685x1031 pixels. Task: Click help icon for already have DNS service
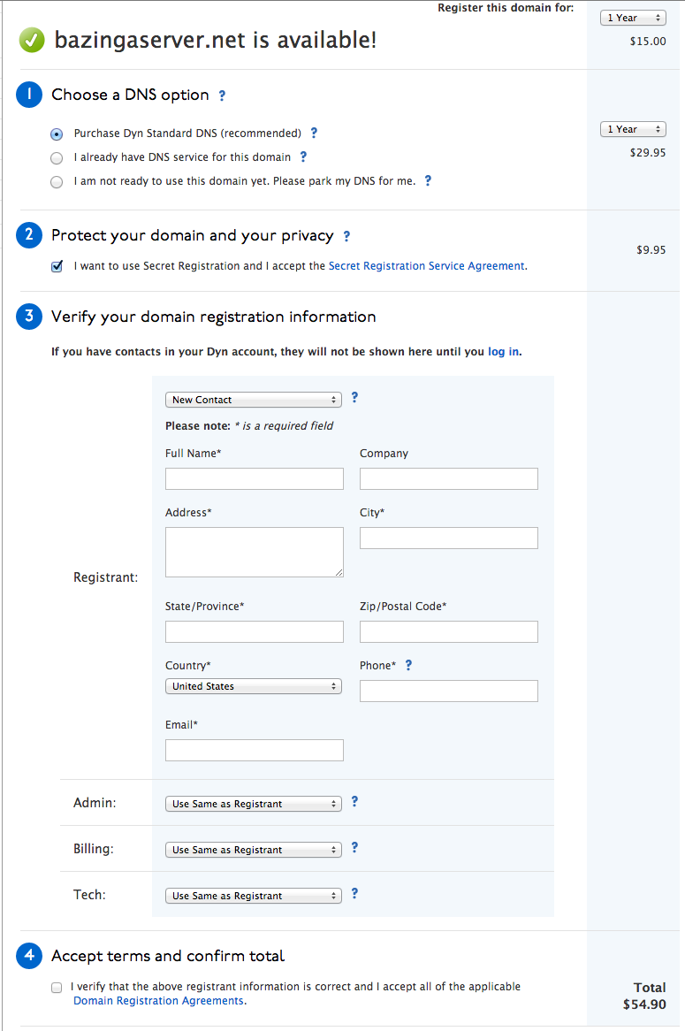pyautogui.click(x=303, y=157)
